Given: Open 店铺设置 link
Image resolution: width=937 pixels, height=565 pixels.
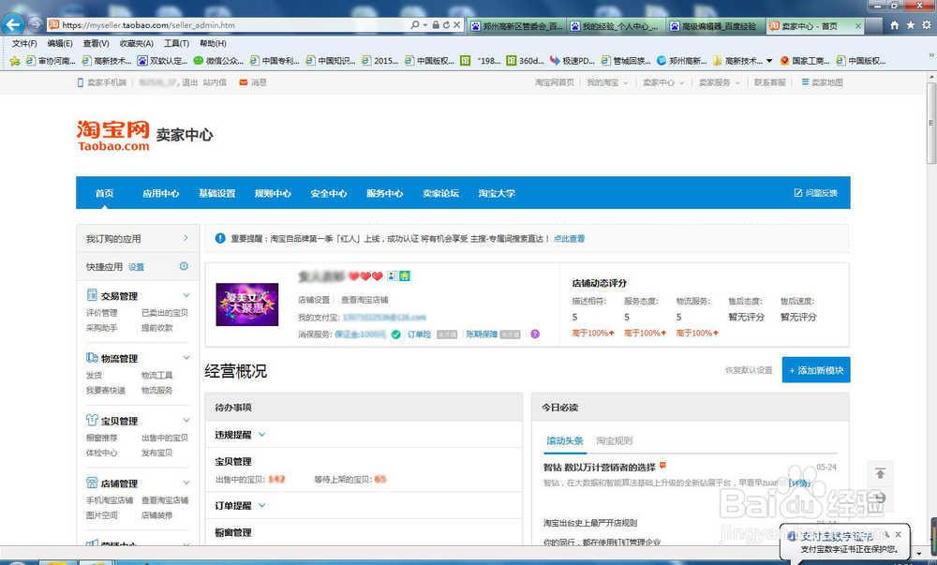Looking at the screenshot, I should click(314, 300).
